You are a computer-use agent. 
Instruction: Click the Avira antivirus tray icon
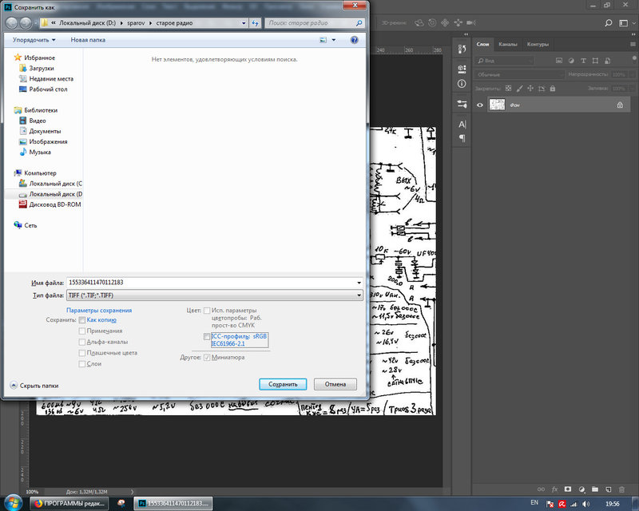(x=562, y=504)
